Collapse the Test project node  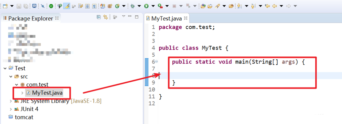[5, 68]
